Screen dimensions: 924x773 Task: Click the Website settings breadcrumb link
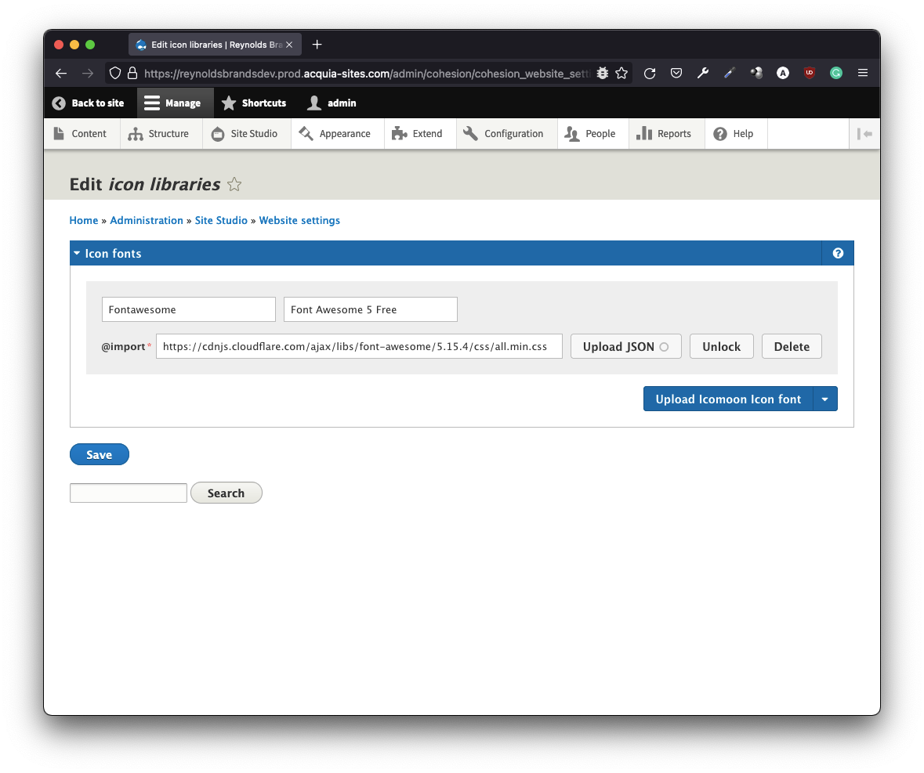tap(299, 221)
